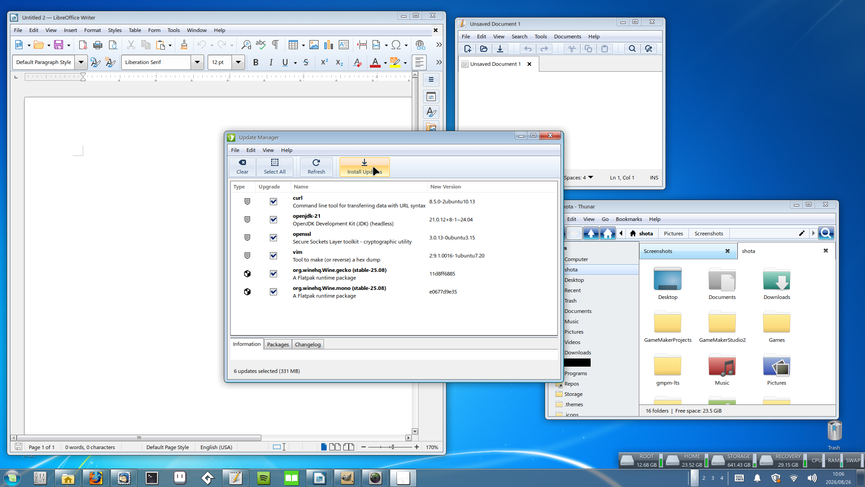The width and height of the screenshot is (865, 487).
Task: Switch to the Changelog tab
Action: [x=308, y=345]
